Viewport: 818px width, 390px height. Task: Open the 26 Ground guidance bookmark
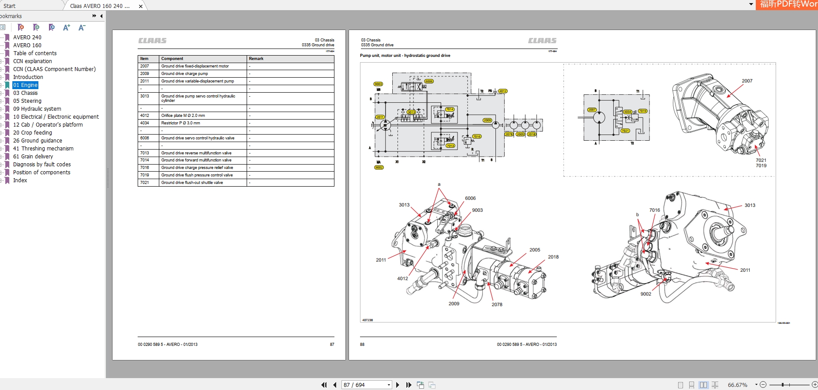point(38,141)
